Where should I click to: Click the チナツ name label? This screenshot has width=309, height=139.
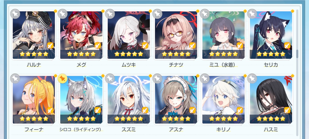(x=176, y=65)
